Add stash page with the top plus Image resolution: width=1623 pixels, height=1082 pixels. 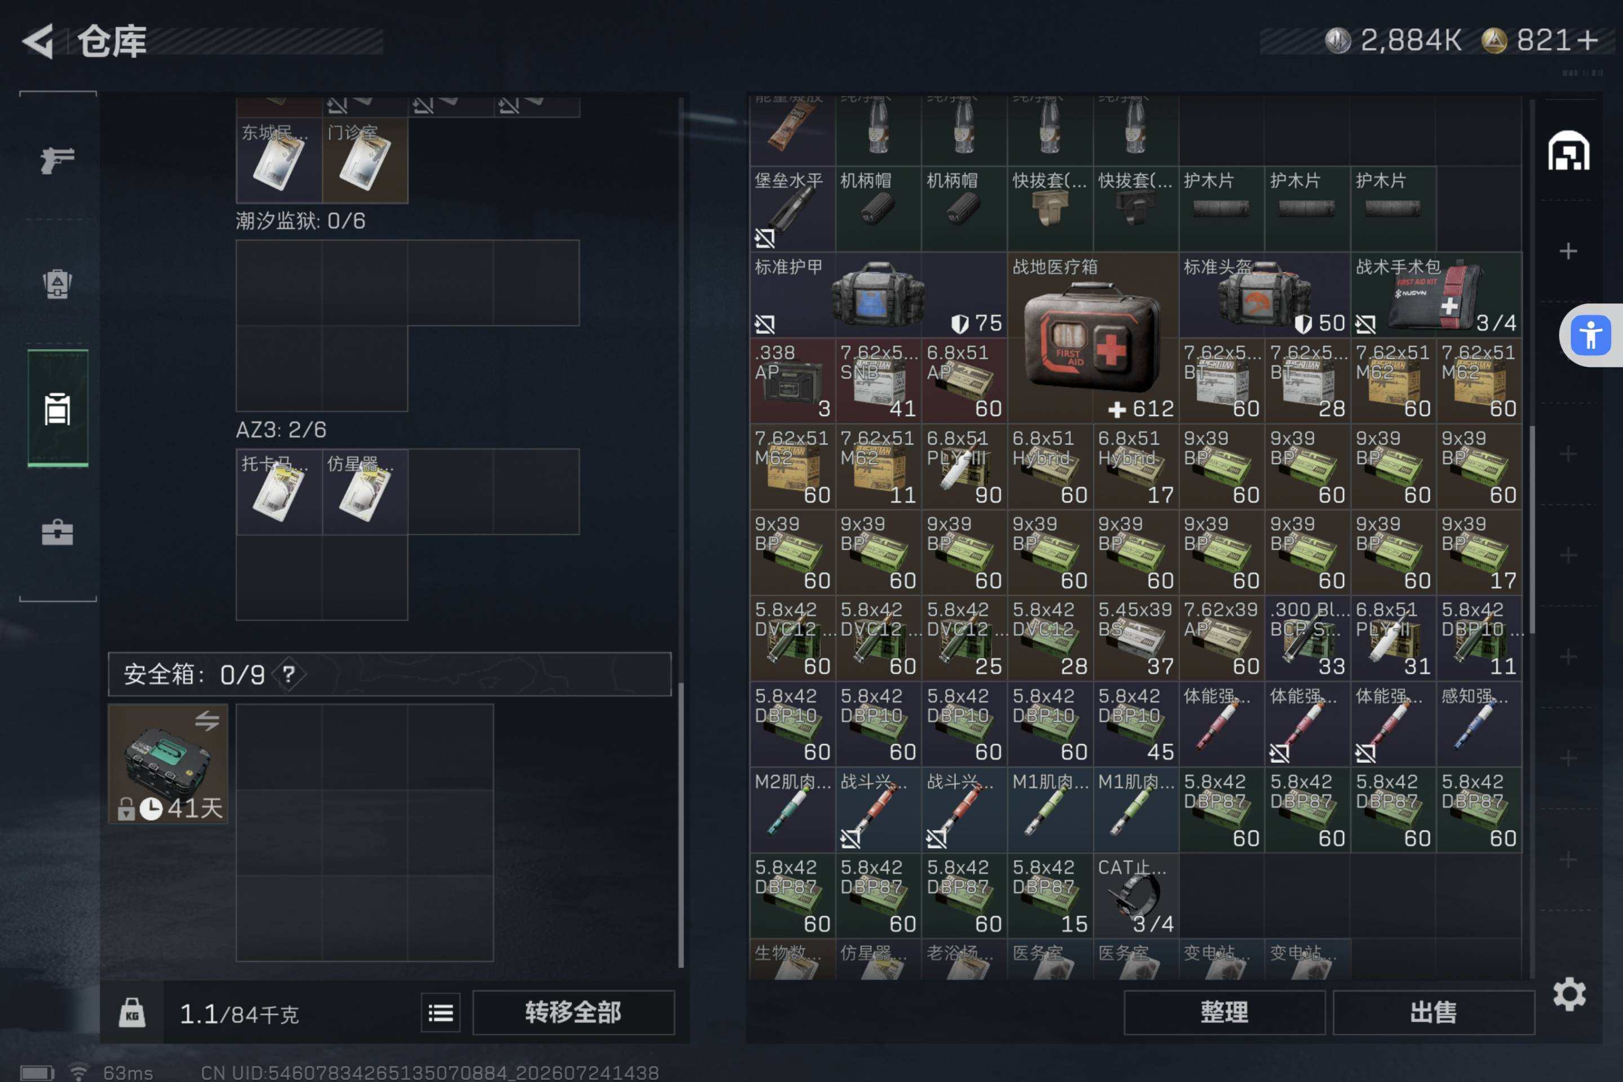pos(1568,250)
